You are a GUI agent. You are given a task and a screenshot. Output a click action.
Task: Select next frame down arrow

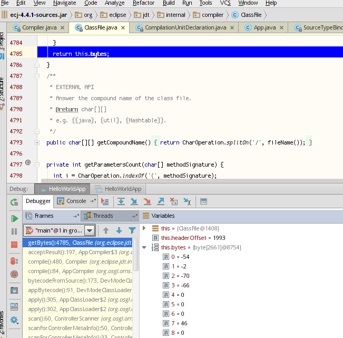119,230
